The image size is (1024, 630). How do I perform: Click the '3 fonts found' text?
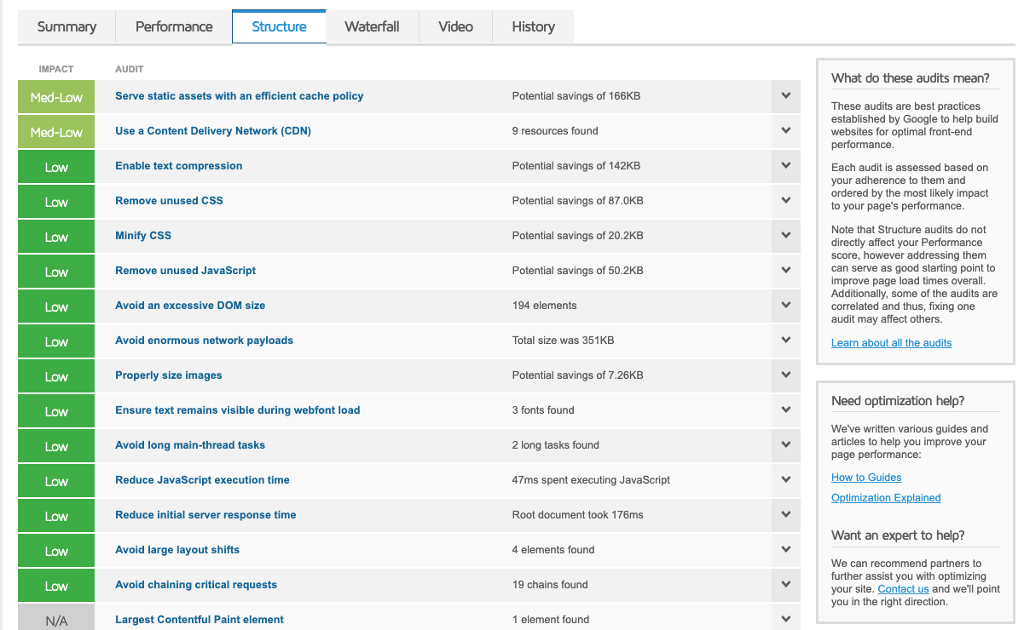[543, 410]
